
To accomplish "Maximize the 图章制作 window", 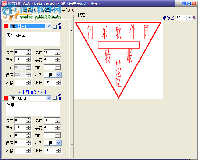I will (189, 3).
